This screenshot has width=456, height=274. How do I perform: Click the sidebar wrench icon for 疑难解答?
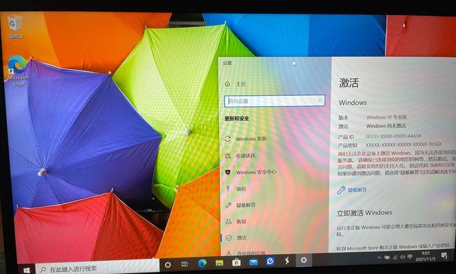pos(228,205)
